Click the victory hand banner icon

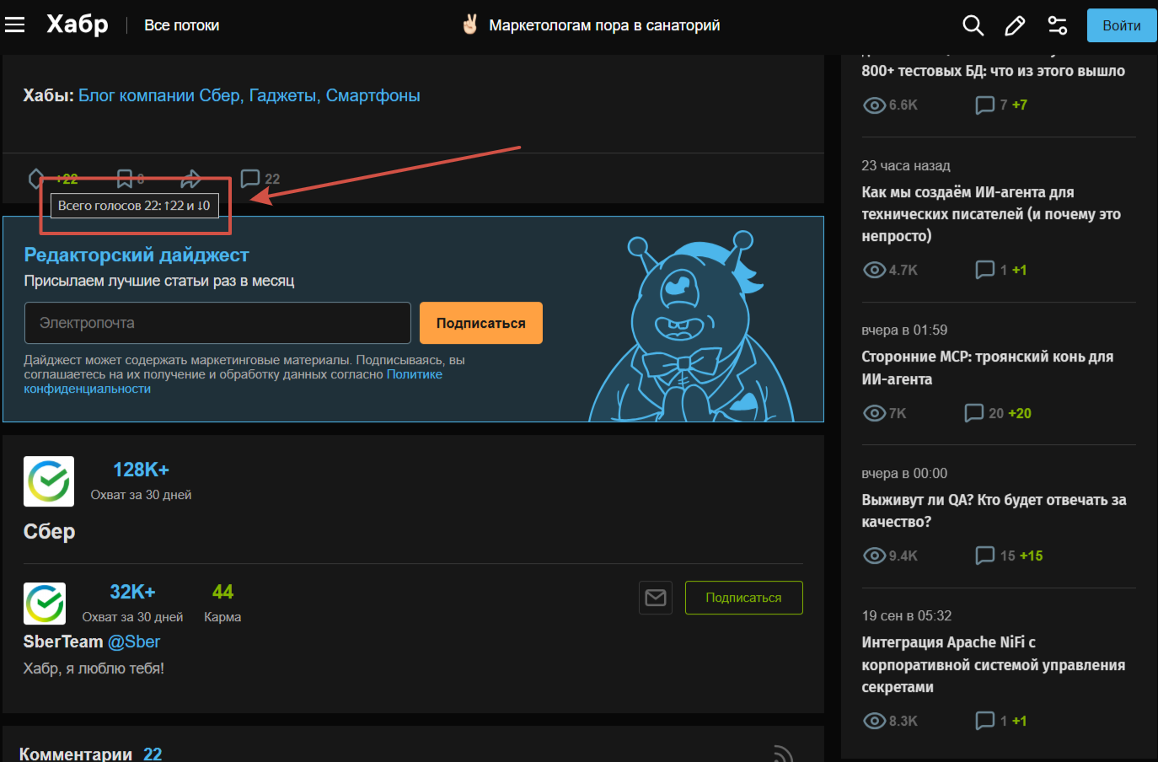coord(470,24)
